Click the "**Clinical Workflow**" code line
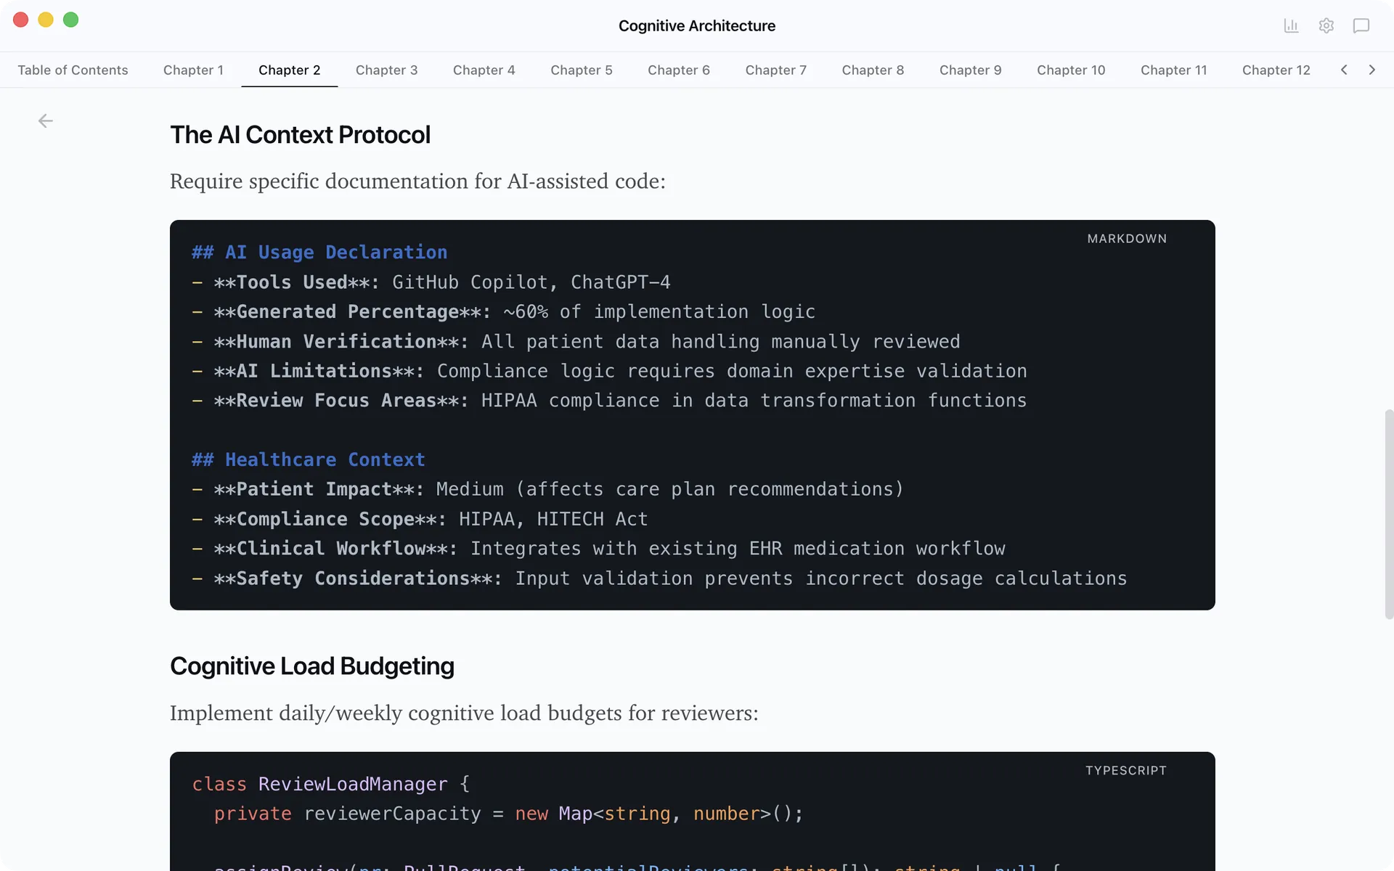This screenshot has height=871, width=1394. [599, 549]
